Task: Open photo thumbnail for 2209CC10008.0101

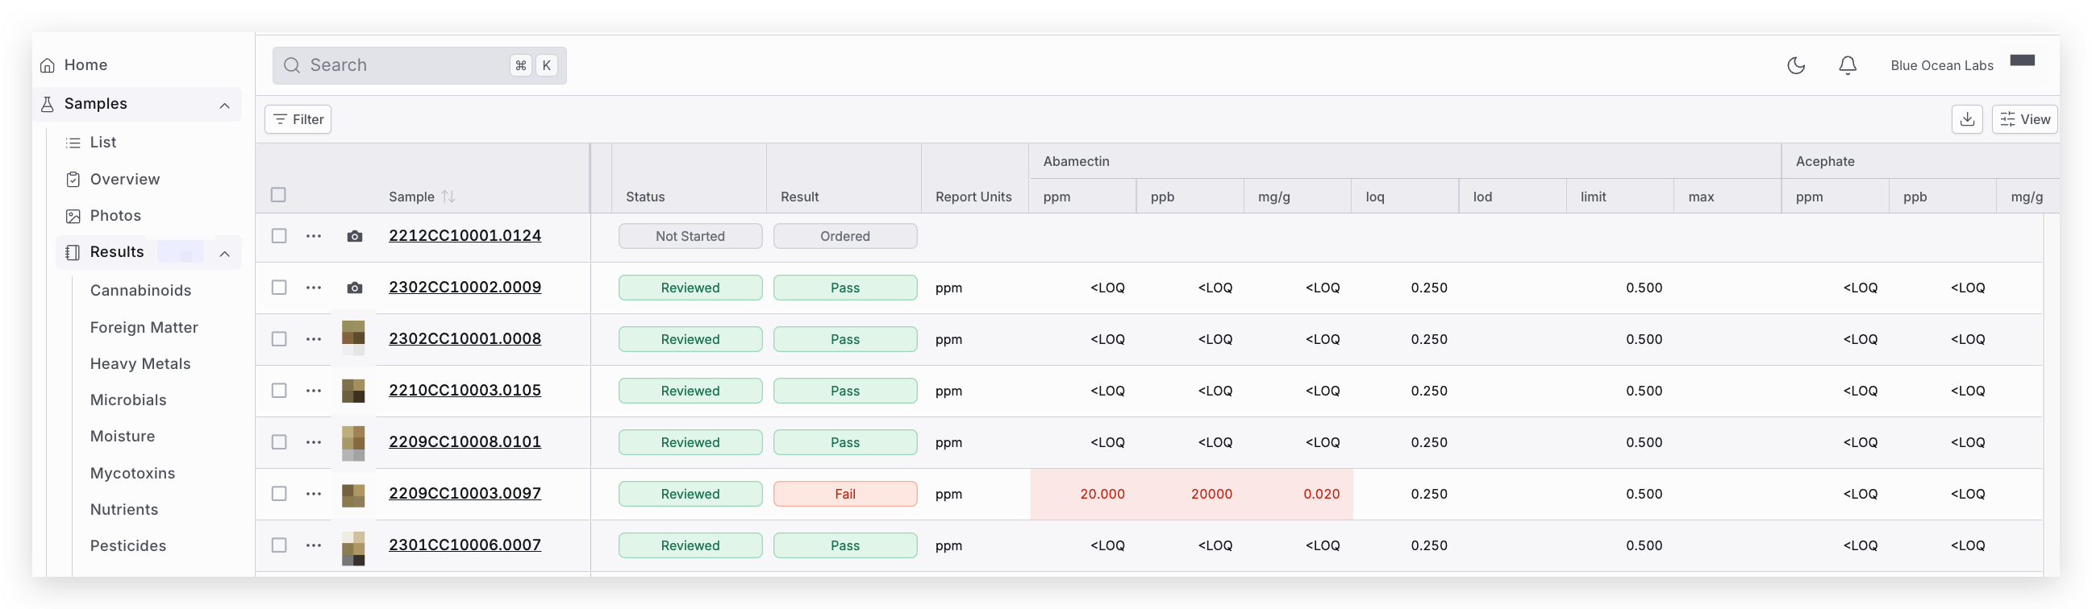Action: [x=353, y=443]
